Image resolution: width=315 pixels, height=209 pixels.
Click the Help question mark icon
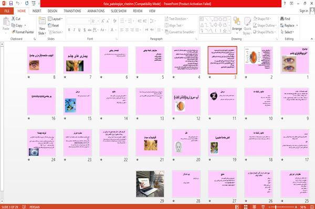tap(285, 4)
